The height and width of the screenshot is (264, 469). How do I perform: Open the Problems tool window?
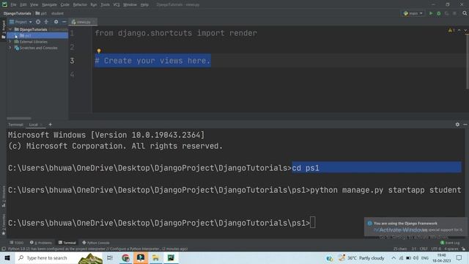(41, 243)
